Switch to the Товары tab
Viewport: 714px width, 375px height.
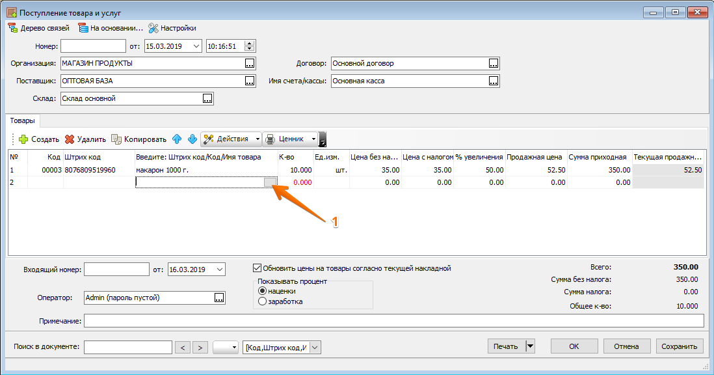tap(23, 120)
